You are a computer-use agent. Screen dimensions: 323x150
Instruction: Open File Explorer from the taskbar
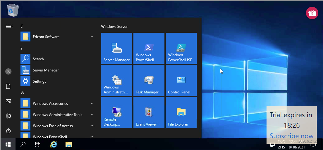click(x=69, y=144)
